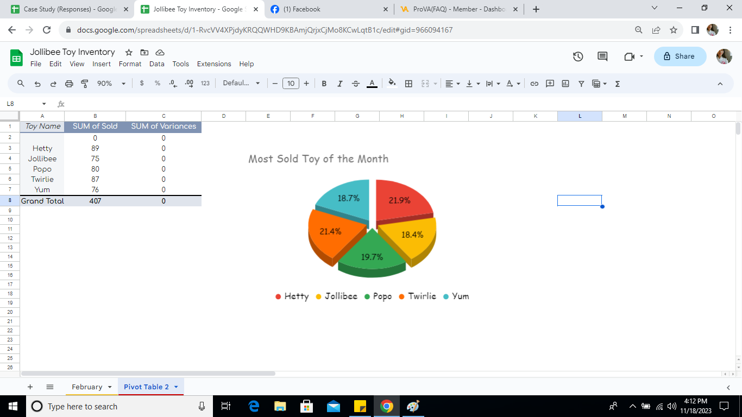Open vertical align dropdown
Image resolution: width=742 pixels, height=417 pixels.
pyautogui.click(x=473, y=84)
